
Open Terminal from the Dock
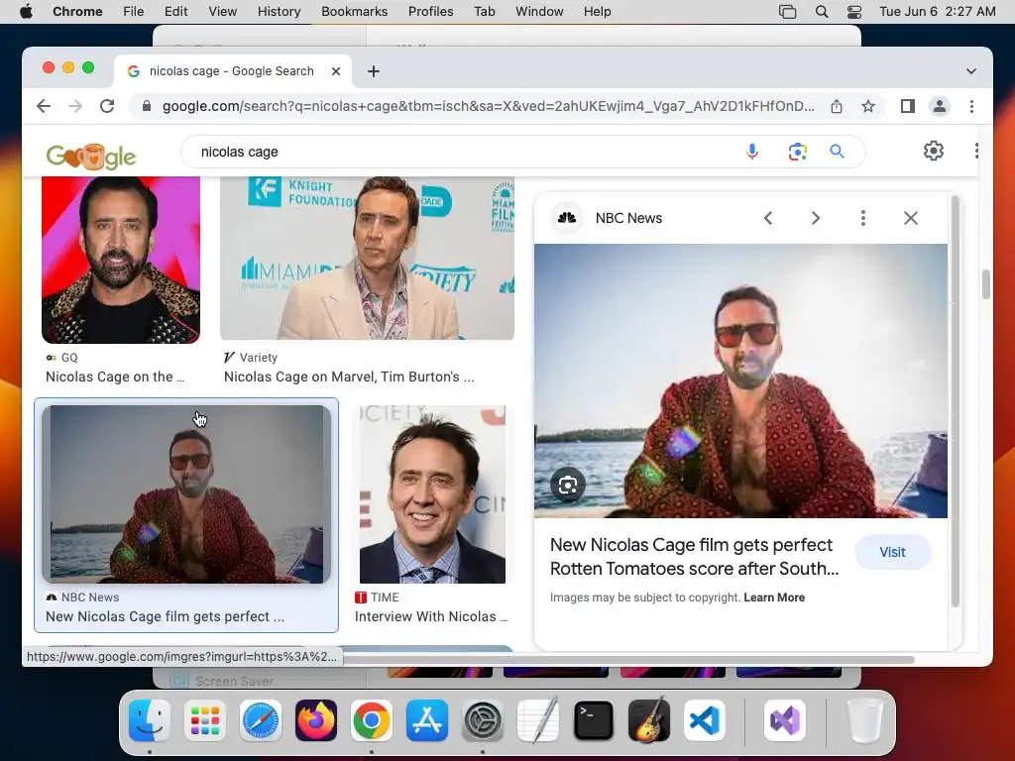click(593, 720)
